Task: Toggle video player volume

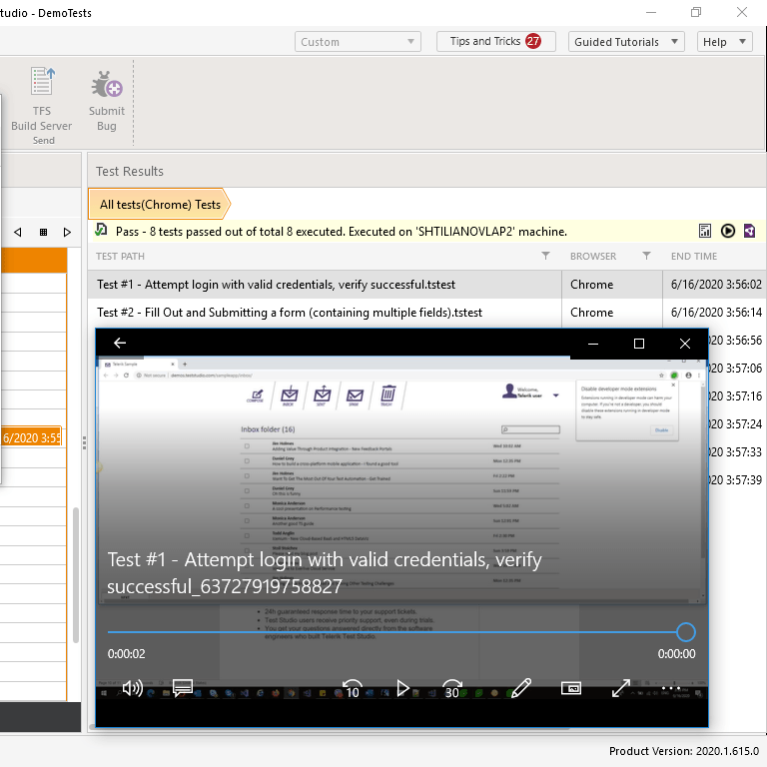Action: pos(133,689)
